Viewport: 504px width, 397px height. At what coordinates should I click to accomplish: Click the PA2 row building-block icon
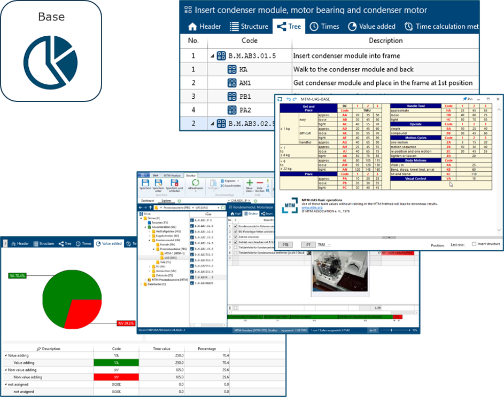[x=232, y=110]
